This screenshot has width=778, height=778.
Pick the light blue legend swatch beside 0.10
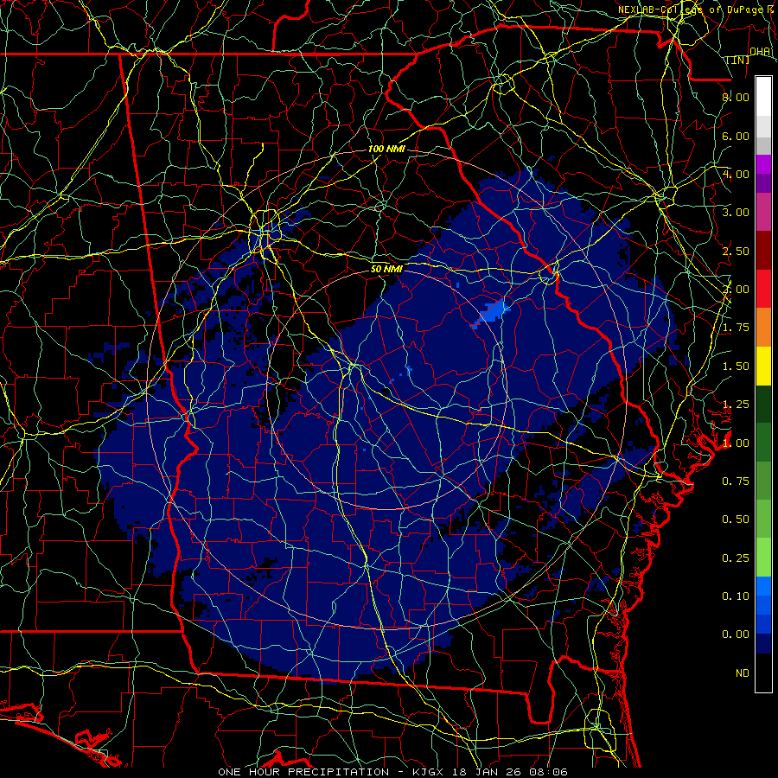coord(763,586)
